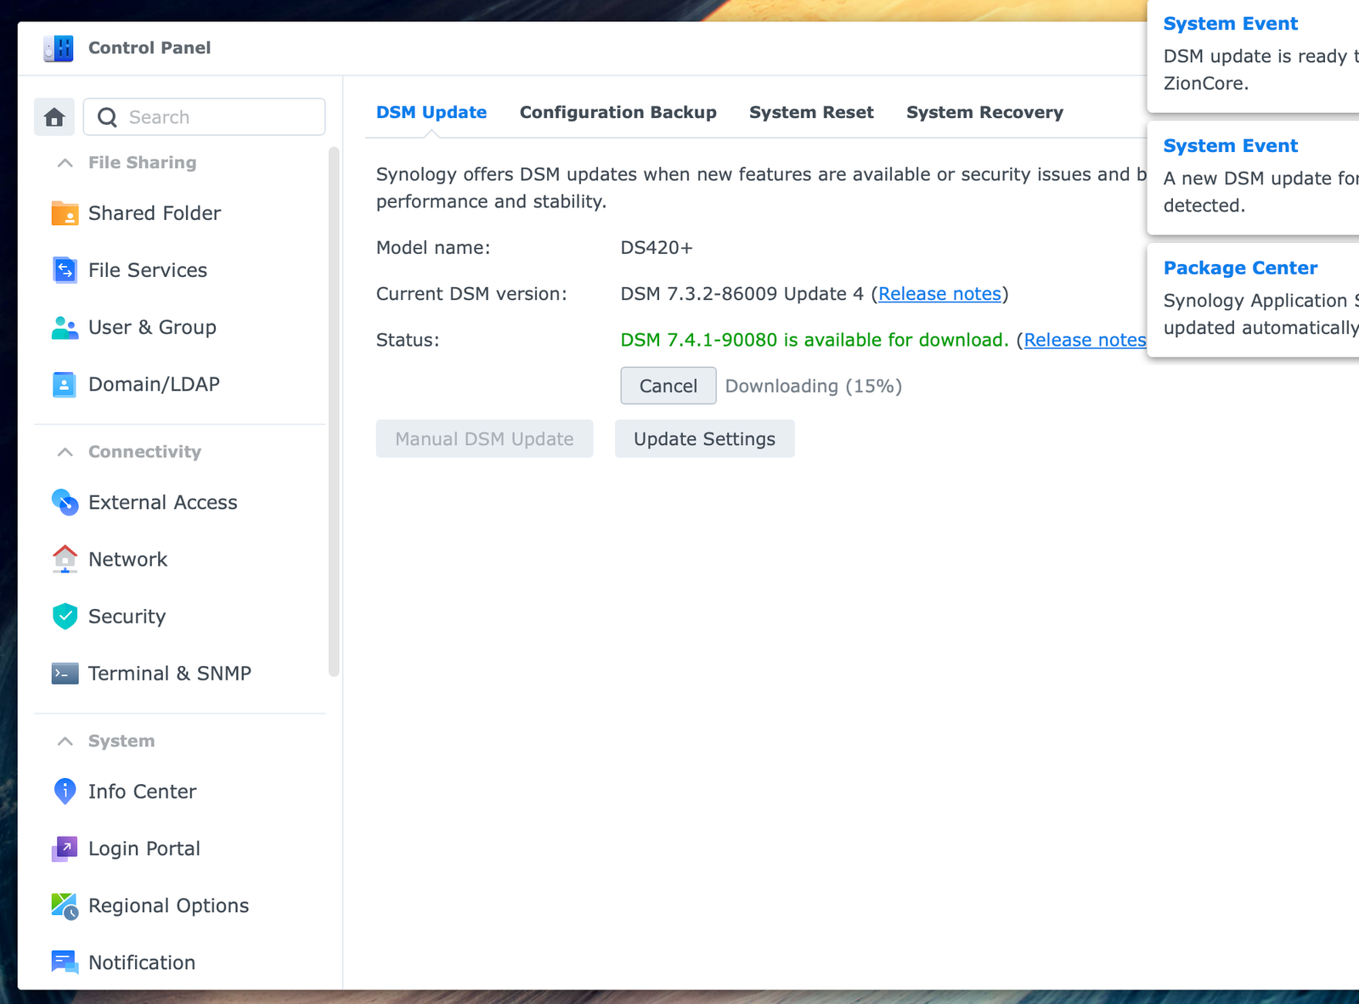Click the 'Control Panel' window title
Image resolution: width=1359 pixels, height=1004 pixels.
pos(149,48)
